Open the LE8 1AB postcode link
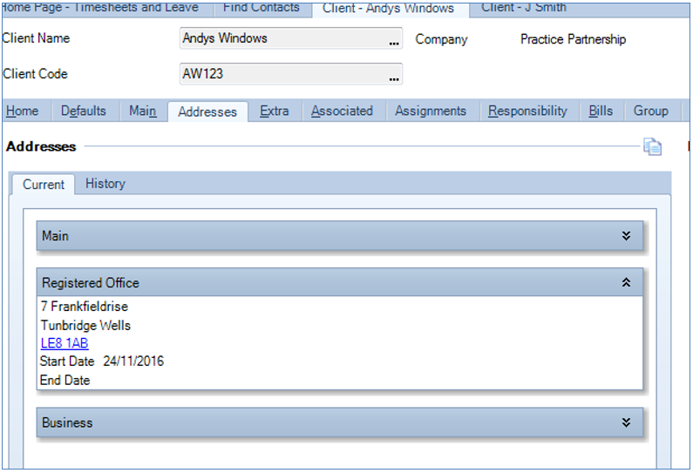Viewport: 693px width, 473px height. point(65,343)
